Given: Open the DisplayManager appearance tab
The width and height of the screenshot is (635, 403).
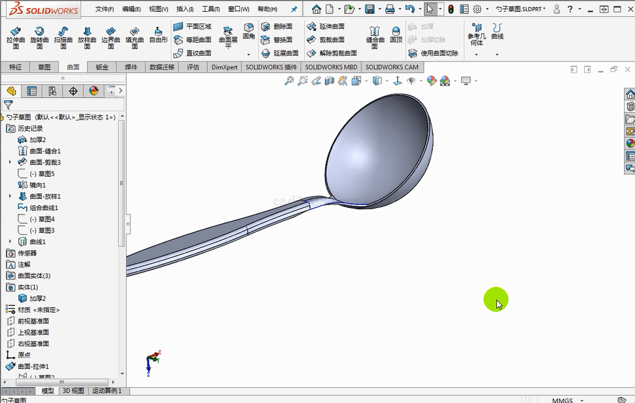Looking at the screenshot, I should tap(94, 91).
